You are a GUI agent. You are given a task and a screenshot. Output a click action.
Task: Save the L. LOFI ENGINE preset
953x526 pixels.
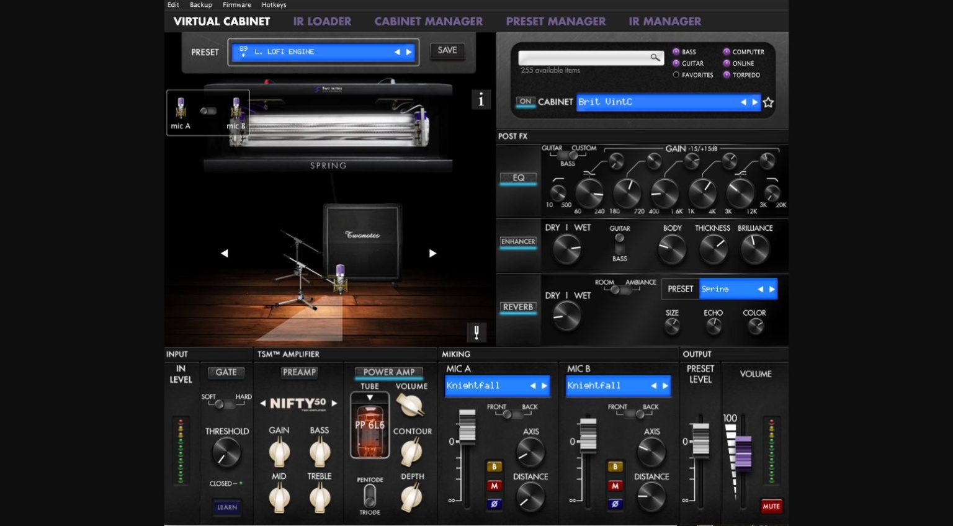click(447, 51)
